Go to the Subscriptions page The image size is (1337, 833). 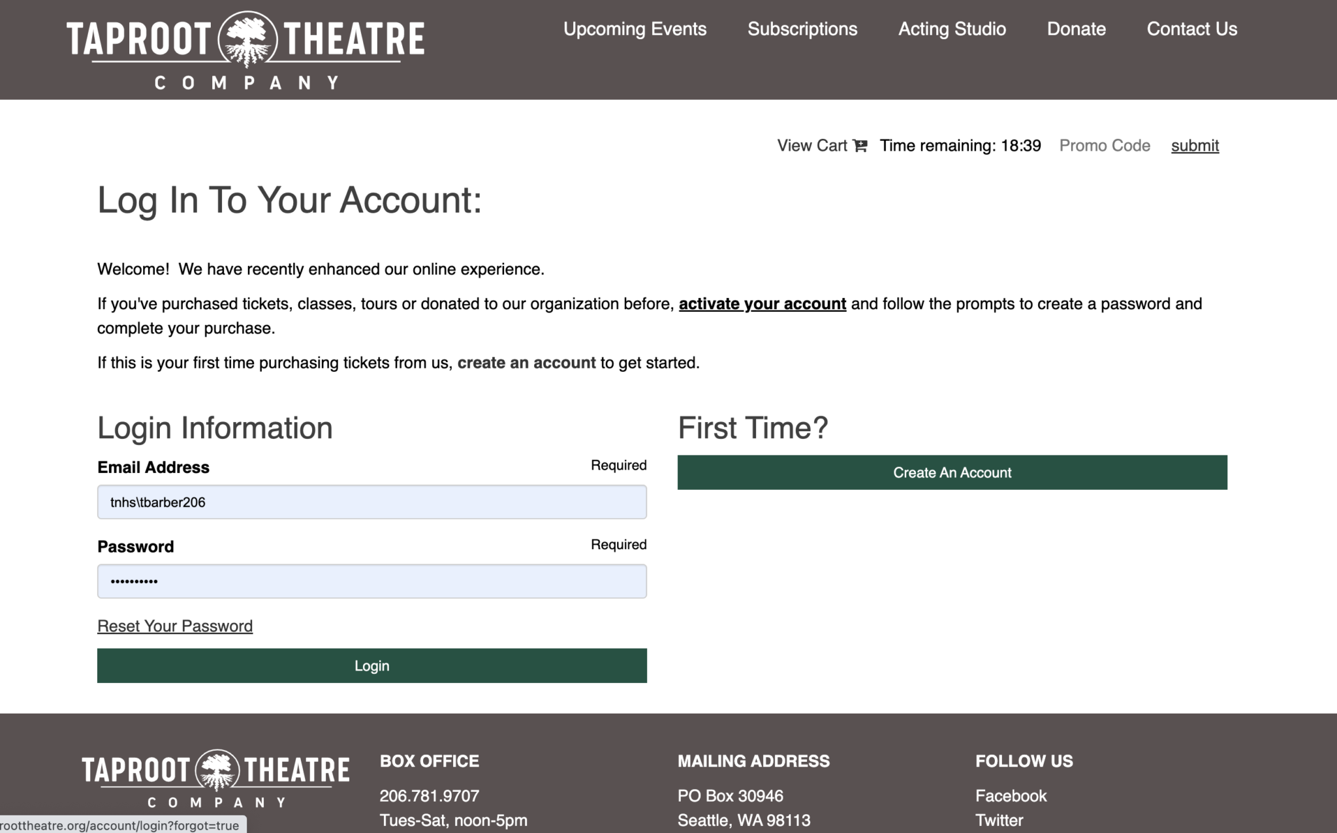(802, 29)
